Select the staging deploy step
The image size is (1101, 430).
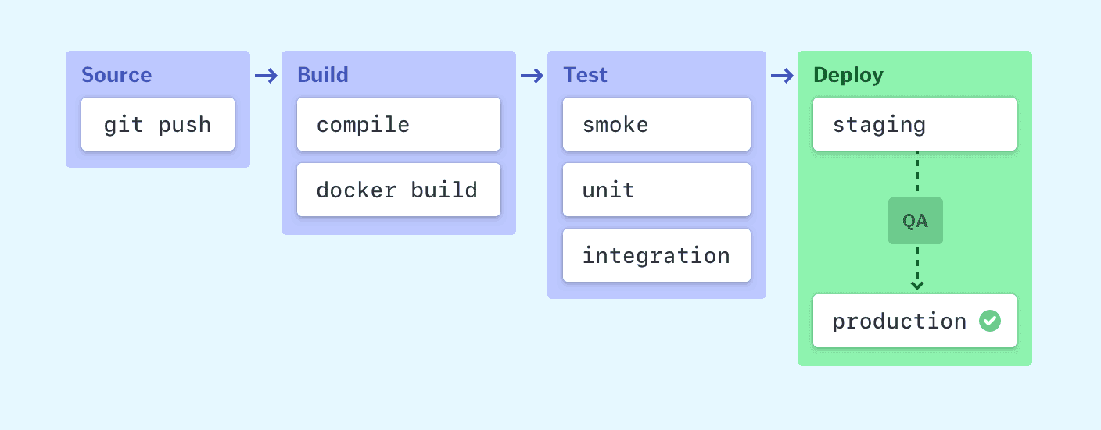[914, 124]
